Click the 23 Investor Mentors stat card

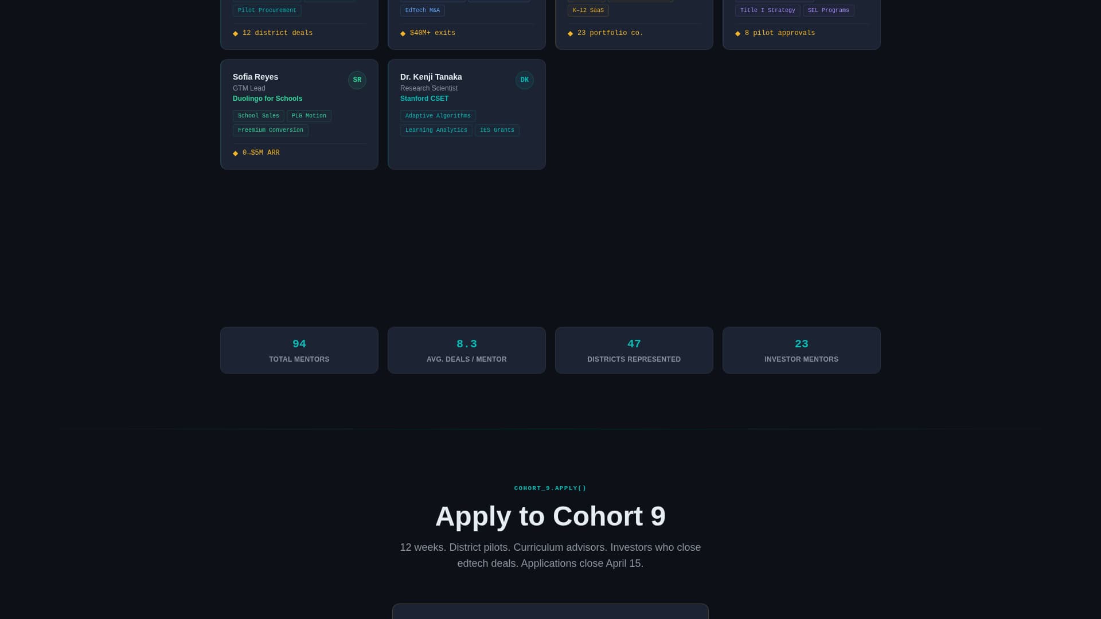(802, 350)
